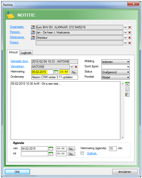The image size is (142, 178).
Task: Open the Agenda 'tot' calendar picker
Action: click(51, 154)
